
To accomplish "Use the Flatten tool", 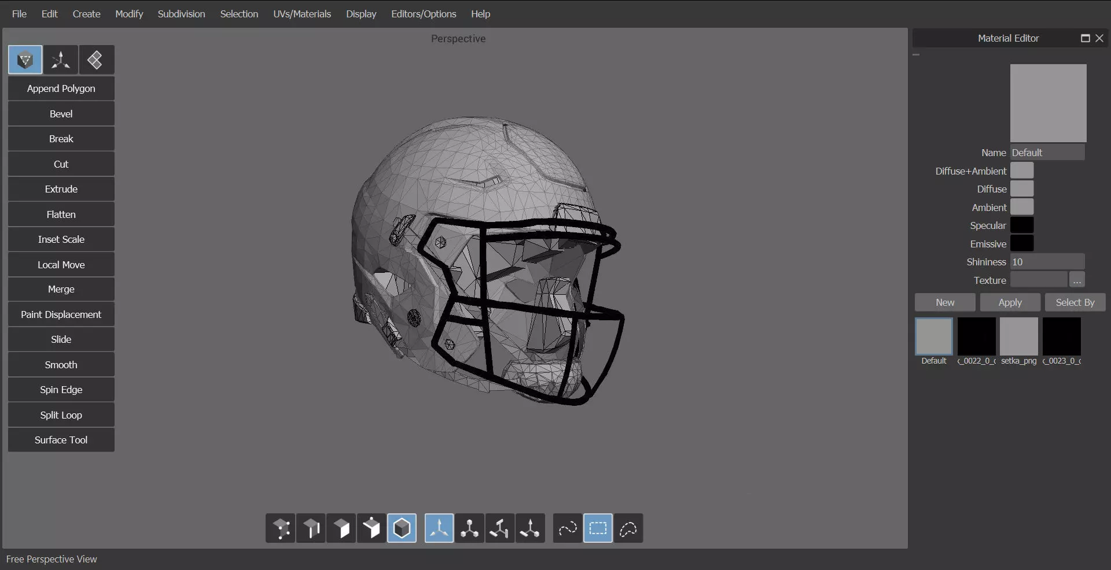I will click(61, 214).
